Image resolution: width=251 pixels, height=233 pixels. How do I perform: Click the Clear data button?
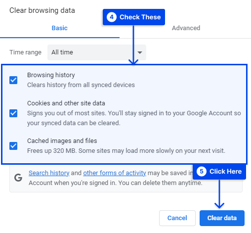pyautogui.click(x=222, y=218)
